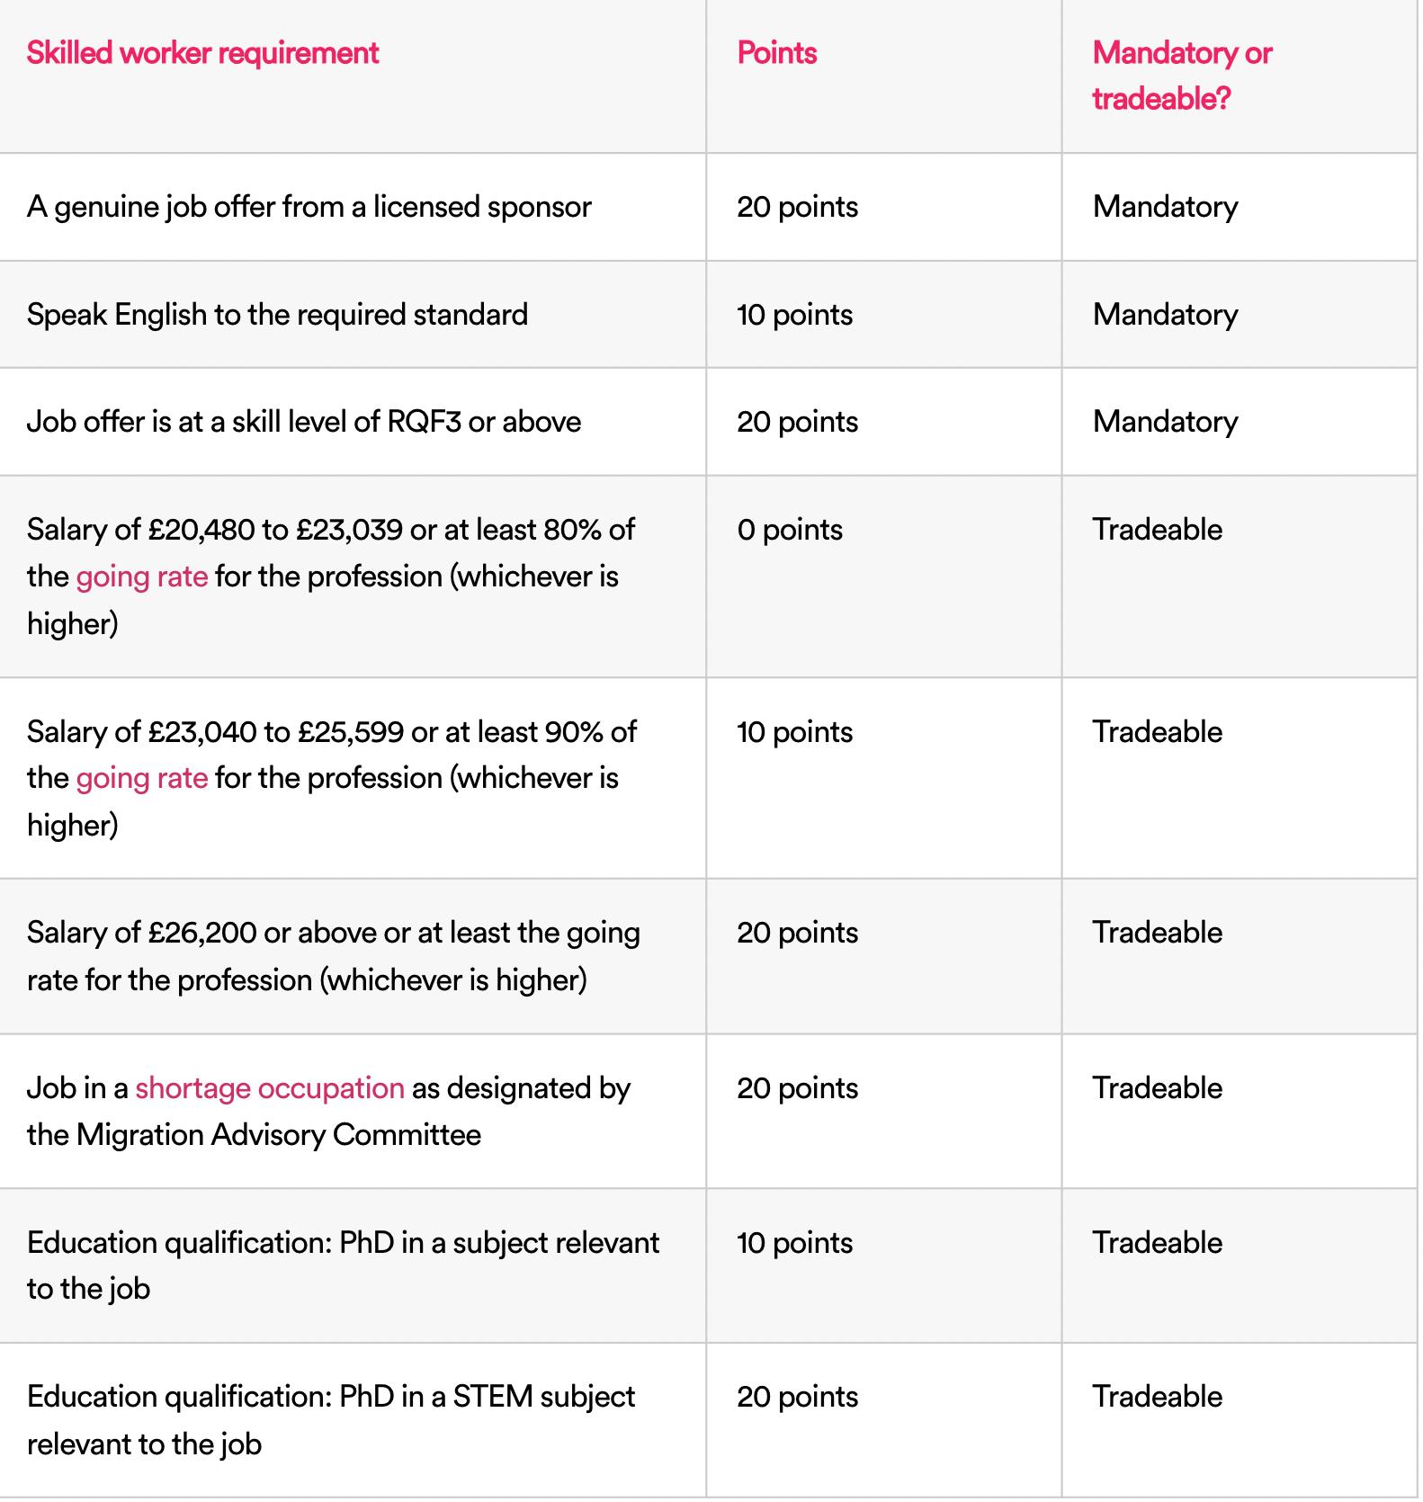Click 'PhD in a subject relevant to the job' cell
The width and height of the screenshot is (1423, 1502).
pyautogui.click(x=343, y=1265)
